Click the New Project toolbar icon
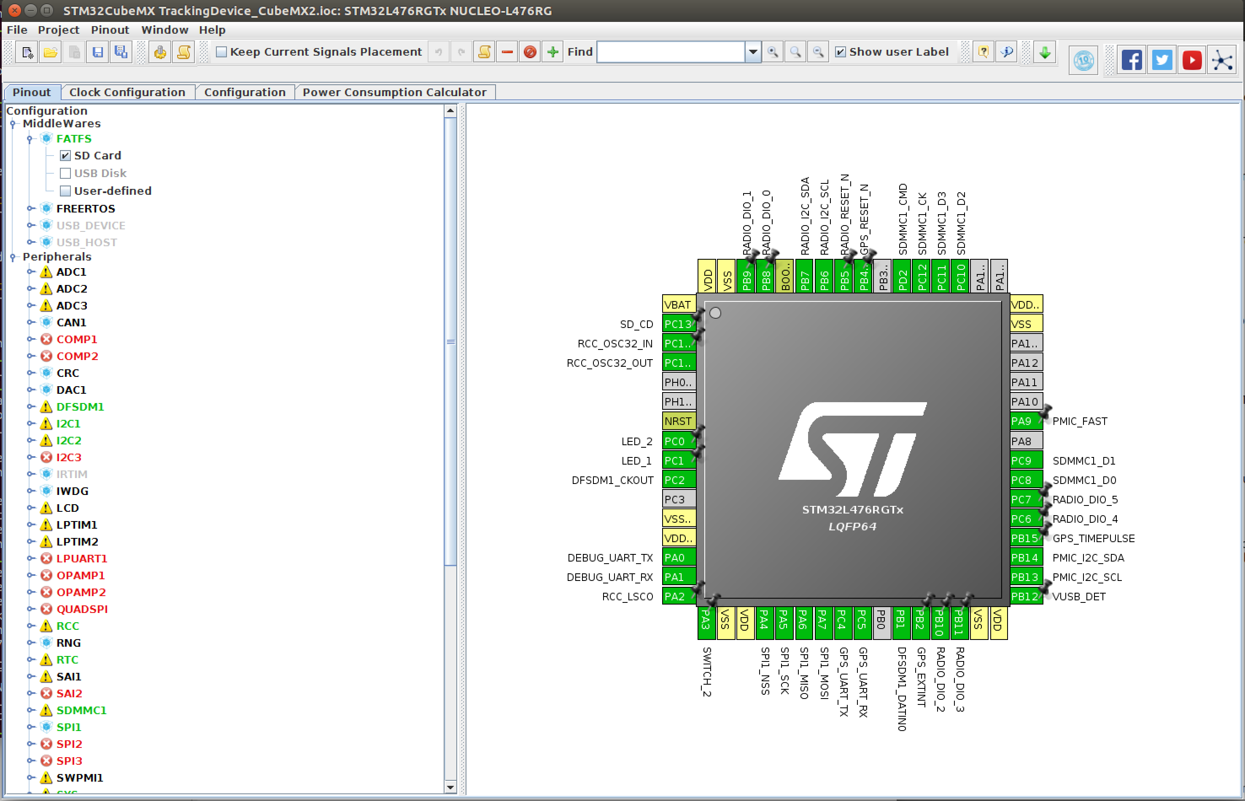Image resolution: width=1245 pixels, height=801 pixels. tap(27, 52)
